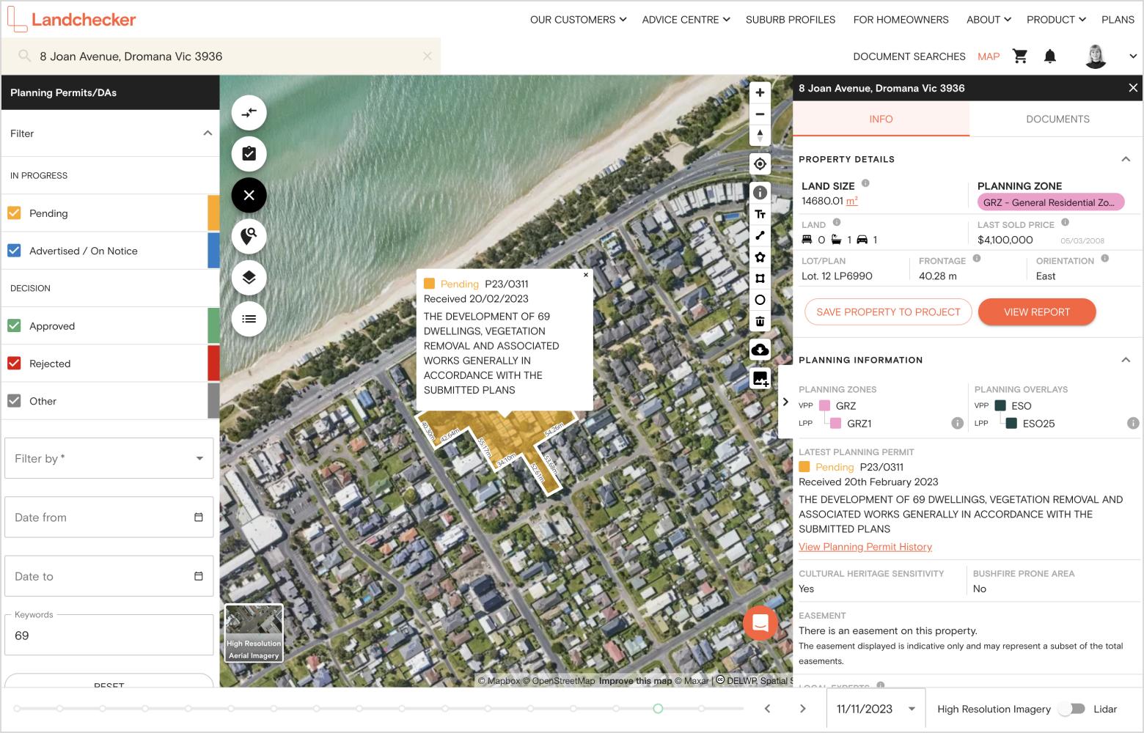Collapse the Filter section
Viewport: 1144px width, 733px height.
tap(208, 133)
